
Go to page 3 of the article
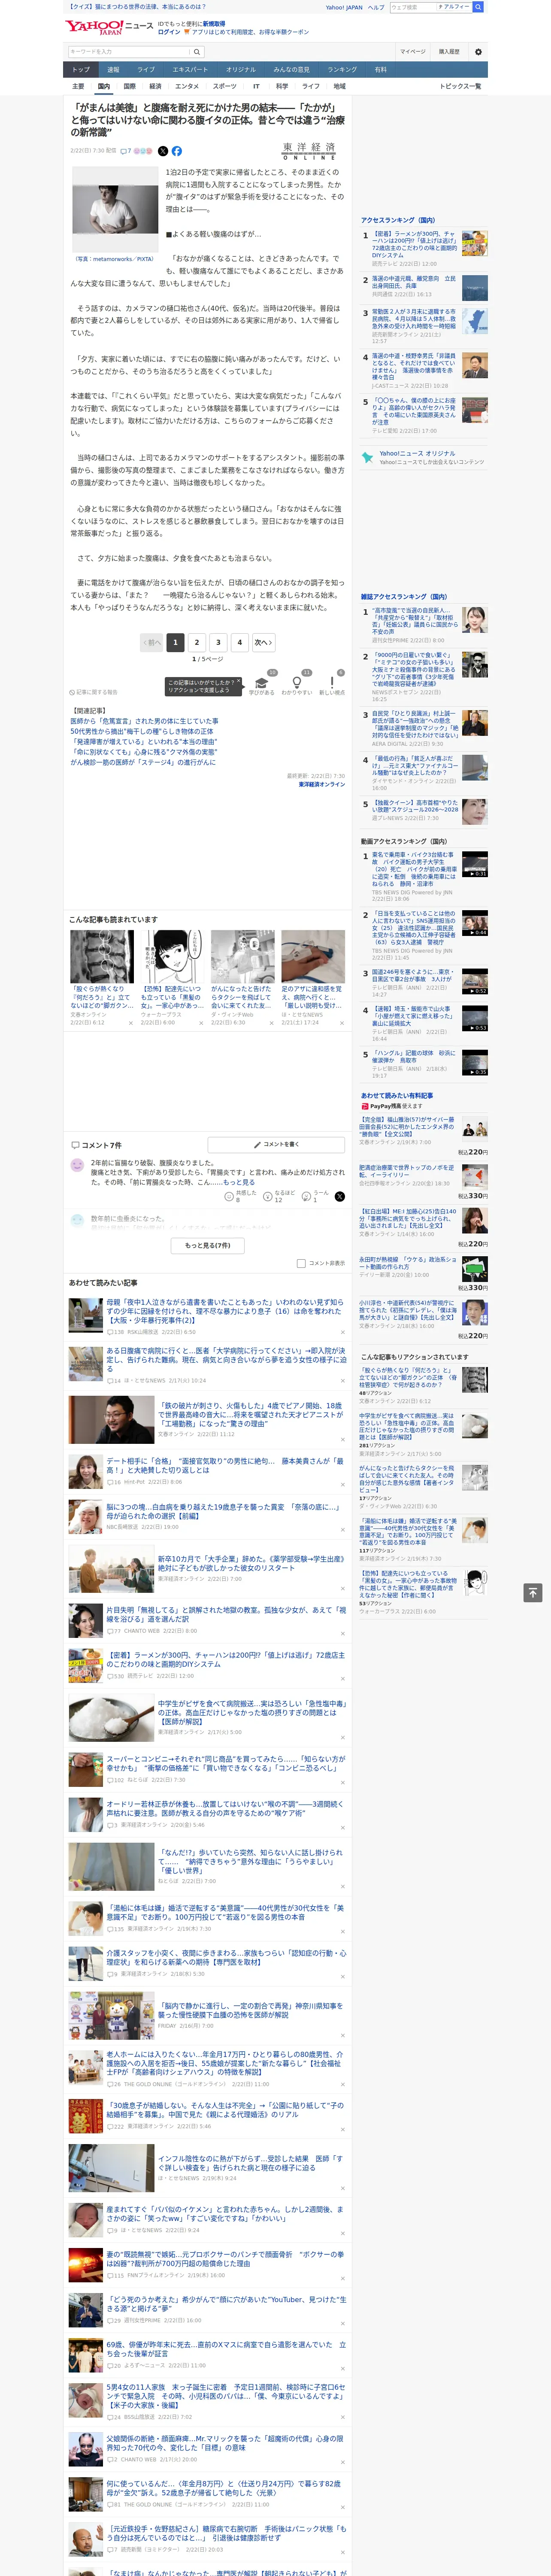(218, 643)
